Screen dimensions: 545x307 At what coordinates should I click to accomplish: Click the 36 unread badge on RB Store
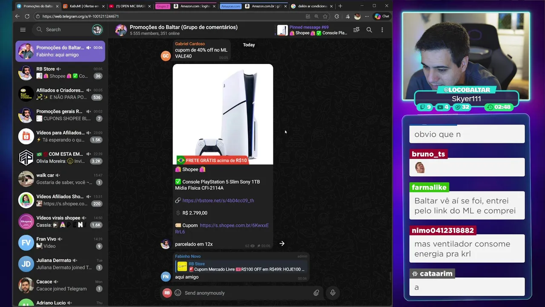pos(98,76)
